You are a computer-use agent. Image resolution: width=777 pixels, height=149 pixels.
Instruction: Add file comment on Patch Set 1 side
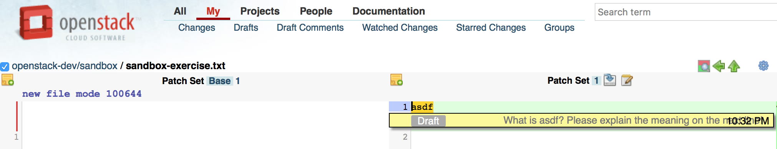[396, 80]
